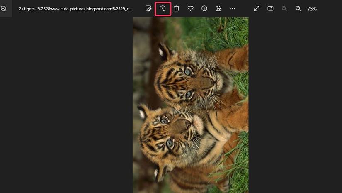The height and width of the screenshot is (193, 342).
Task: Mark the photo as favorite with the heart icon
Action: [190, 9]
